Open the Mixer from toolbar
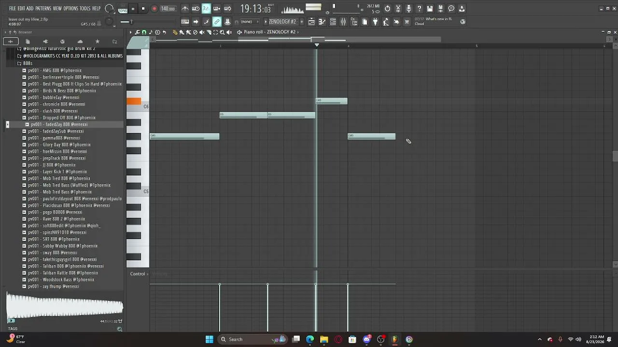618x347 pixels. point(343,22)
